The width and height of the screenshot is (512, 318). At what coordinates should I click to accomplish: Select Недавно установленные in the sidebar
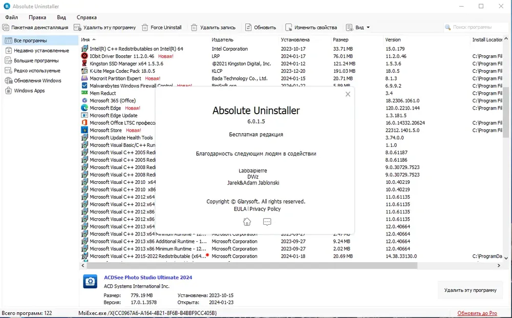(40, 51)
